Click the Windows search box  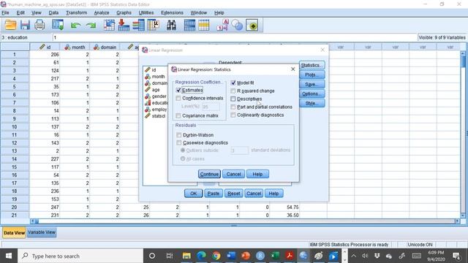coord(80,256)
